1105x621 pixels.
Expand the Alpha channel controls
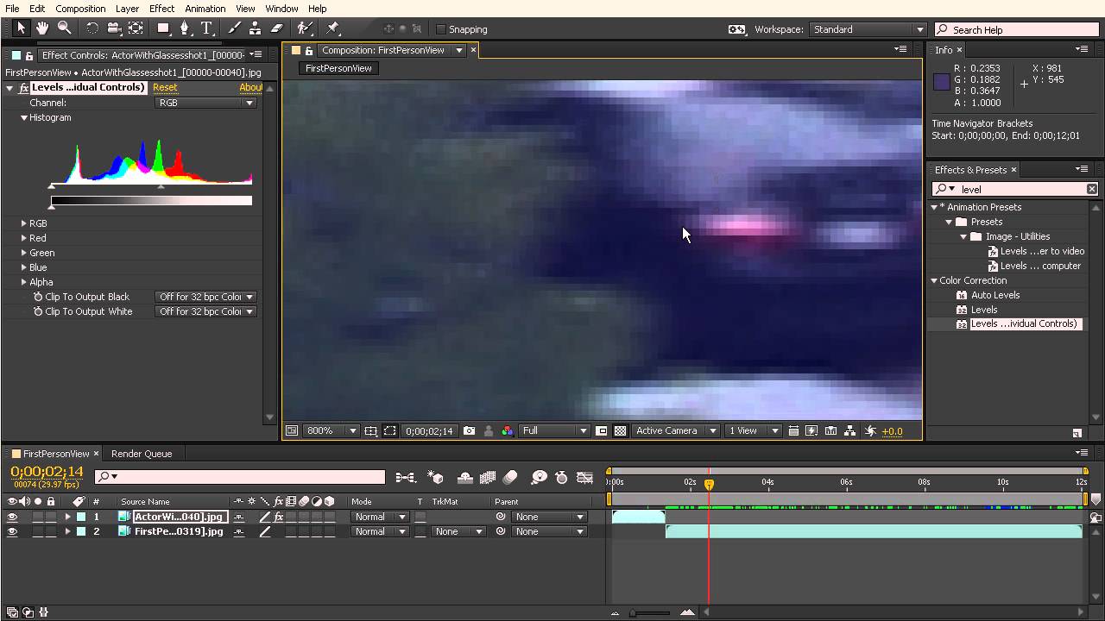click(24, 282)
